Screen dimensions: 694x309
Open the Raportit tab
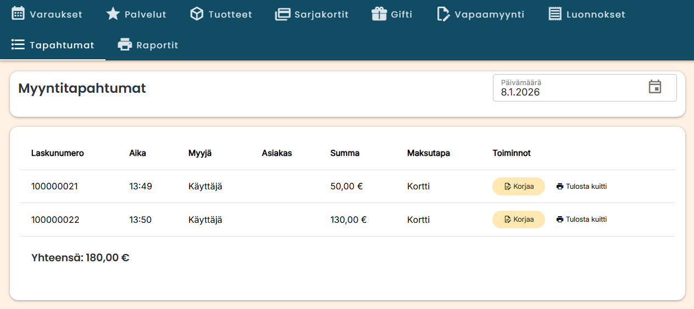(148, 45)
